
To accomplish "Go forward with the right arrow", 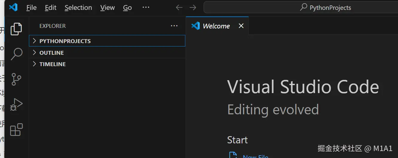I will (x=193, y=7).
